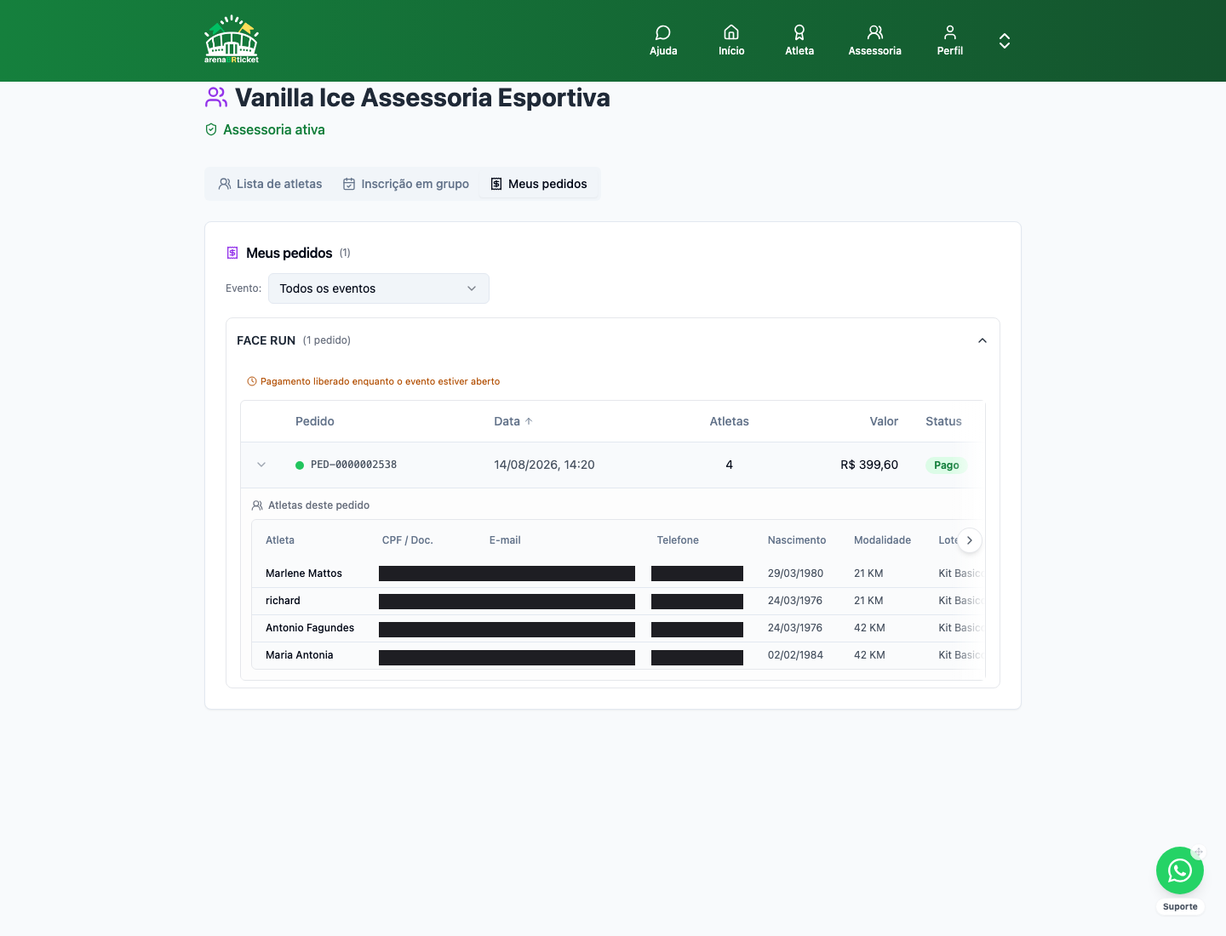The width and height of the screenshot is (1226, 936).
Task: Click the move handle on Suporte widget
Action: (x=1198, y=852)
